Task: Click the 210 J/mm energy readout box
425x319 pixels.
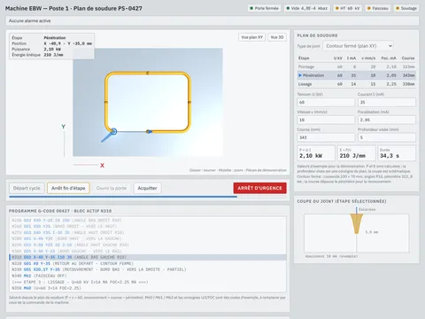Action: [x=357, y=153]
